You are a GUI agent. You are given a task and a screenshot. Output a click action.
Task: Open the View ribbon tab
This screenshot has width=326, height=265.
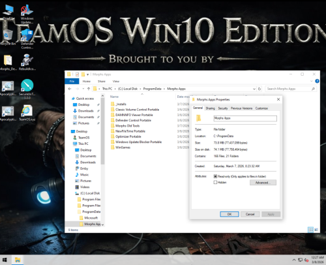116,81
